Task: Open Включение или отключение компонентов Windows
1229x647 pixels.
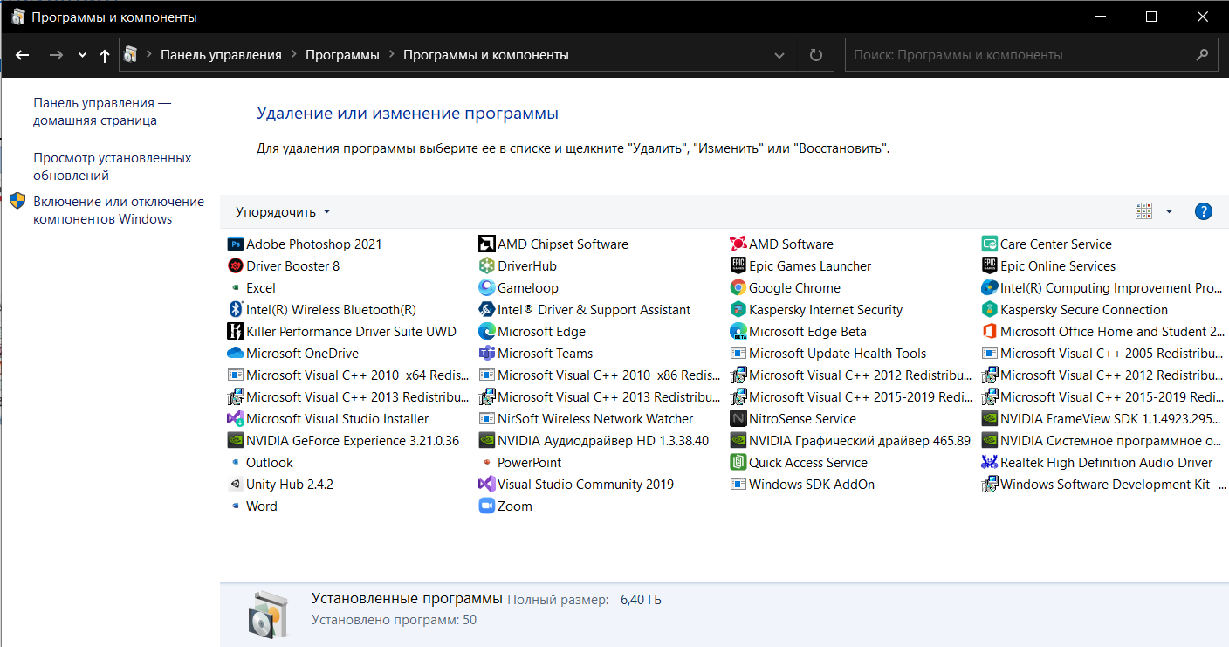Action: click(119, 210)
